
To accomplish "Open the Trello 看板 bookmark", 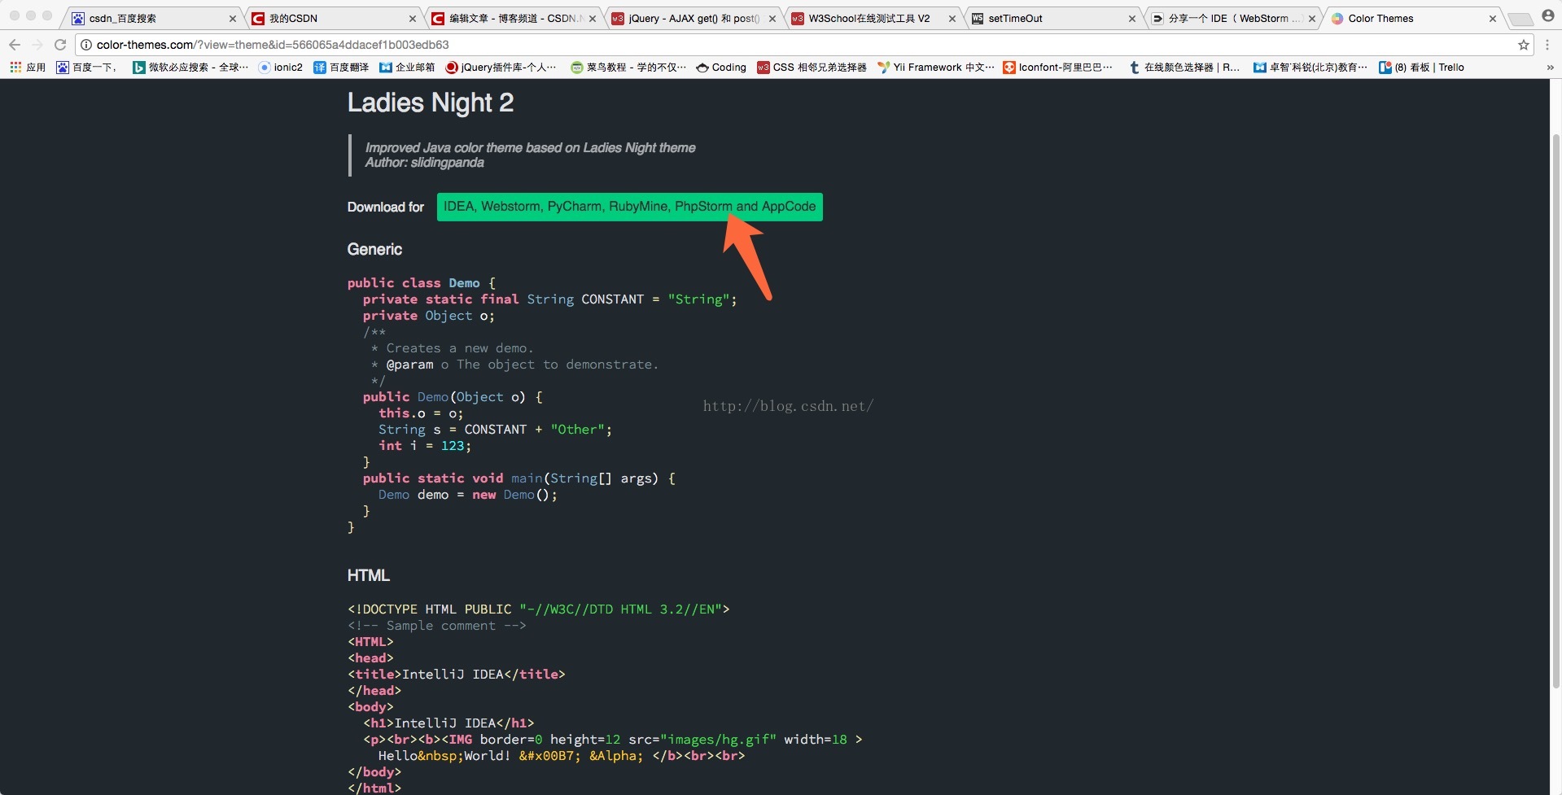I will coord(1421,68).
